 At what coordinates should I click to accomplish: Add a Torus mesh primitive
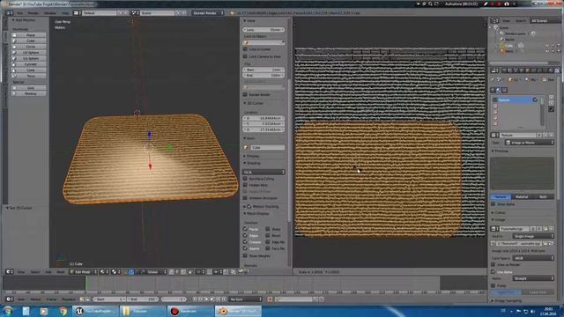[28, 76]
